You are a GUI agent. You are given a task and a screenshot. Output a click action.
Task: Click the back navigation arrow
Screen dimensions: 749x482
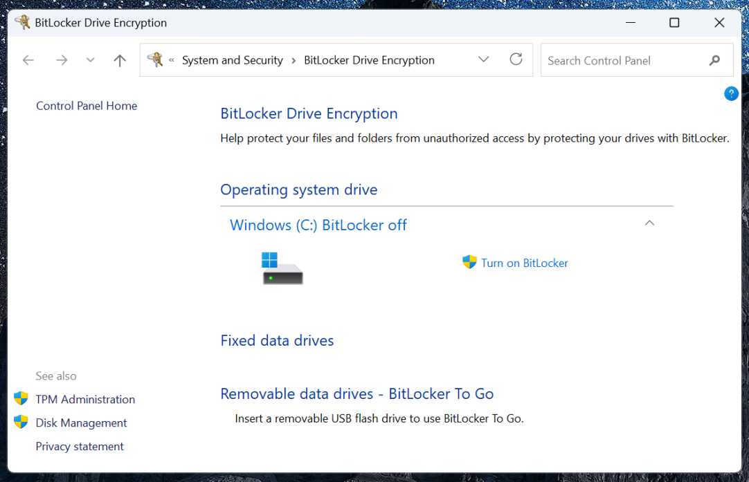coord(28,60)
